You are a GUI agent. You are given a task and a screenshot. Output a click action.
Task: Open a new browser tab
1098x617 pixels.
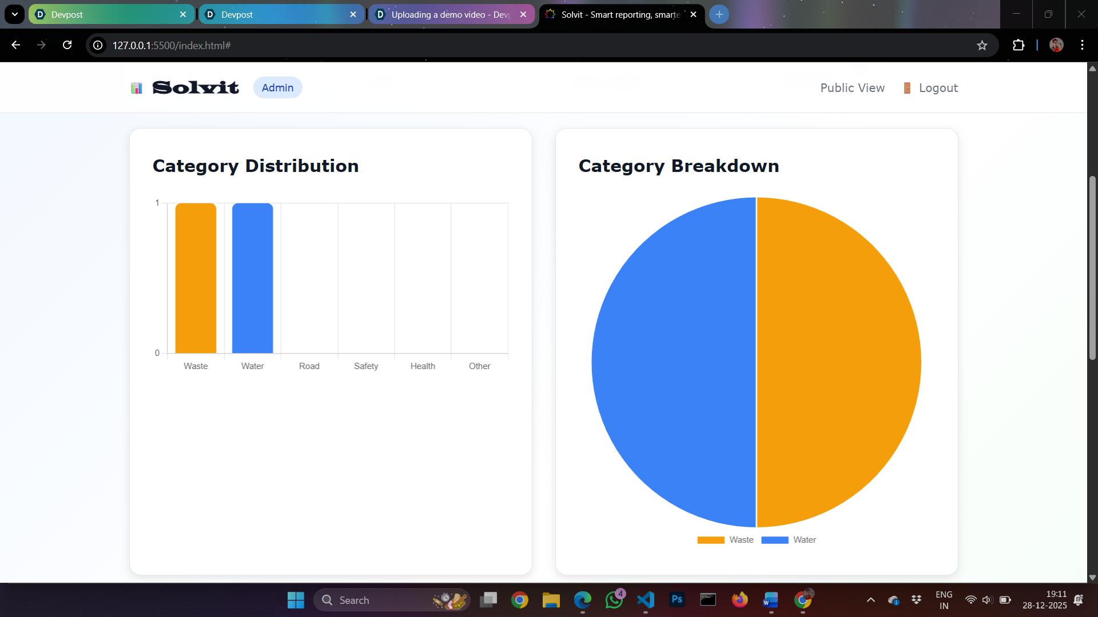[719, 14]
